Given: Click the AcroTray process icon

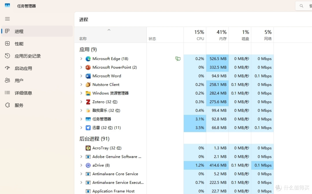Looking at the screenshot, I should pyautogui.click(x=88, y=148).
